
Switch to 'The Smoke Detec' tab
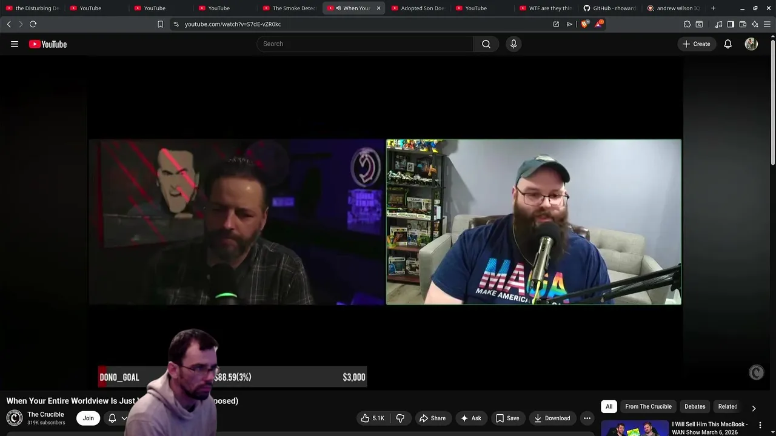(290, 8)
